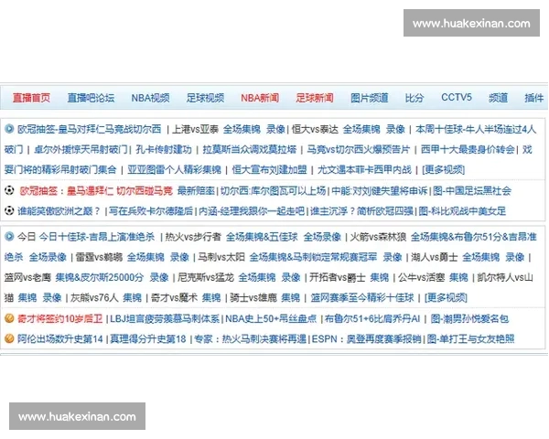Open link 中能:对刘健失望将申诉

(x=380, y=191)
